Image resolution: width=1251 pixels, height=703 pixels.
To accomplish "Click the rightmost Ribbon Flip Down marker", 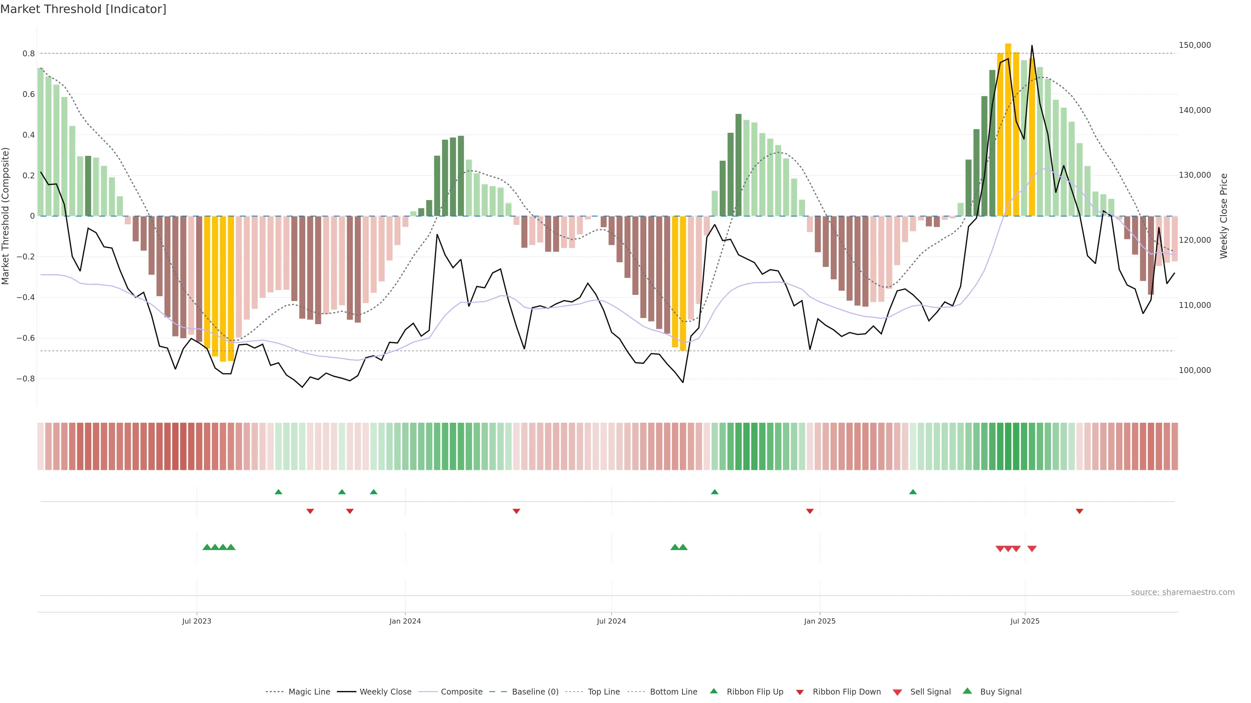I will tap(1079, 511).
